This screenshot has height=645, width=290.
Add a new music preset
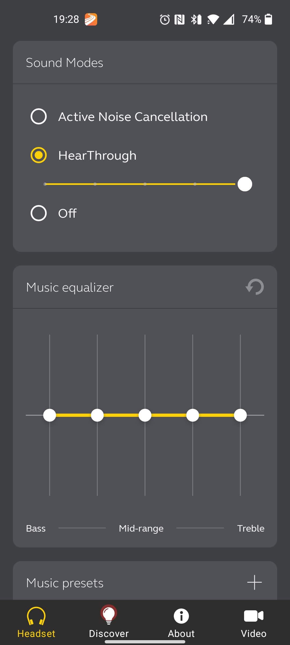pyautogui.click(x=254, y=582)
